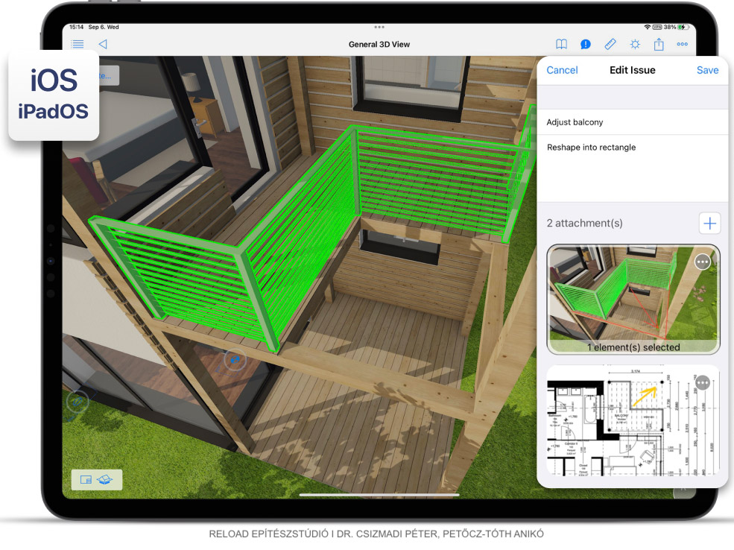Open the navigation list icon
The height and width of the screenshot is (550, 734).
tap(77, 44)
